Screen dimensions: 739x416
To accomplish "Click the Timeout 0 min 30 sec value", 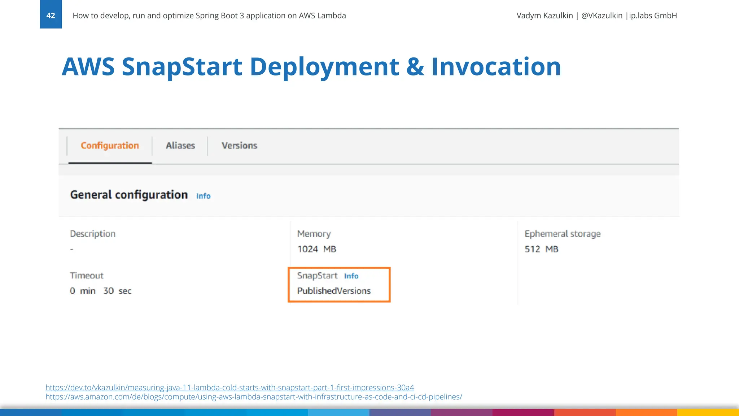I will click(100, 291).
